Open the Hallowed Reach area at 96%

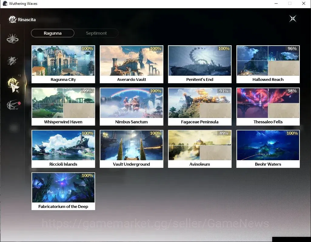point(268,64)
